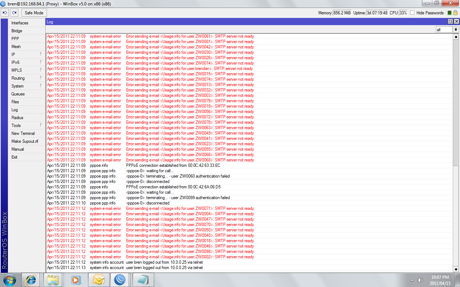460x287 pixels.
Task: Click Make Supout.rif in the sidebar
Action: point(27,141)
